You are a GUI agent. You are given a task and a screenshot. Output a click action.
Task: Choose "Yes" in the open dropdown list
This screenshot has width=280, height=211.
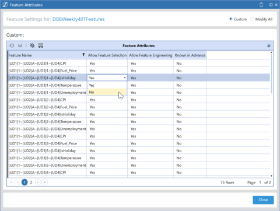[107, 85]
